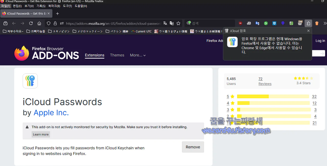Open the Firefox View button
Screen dimensions: 327x166
coord(5,23)
